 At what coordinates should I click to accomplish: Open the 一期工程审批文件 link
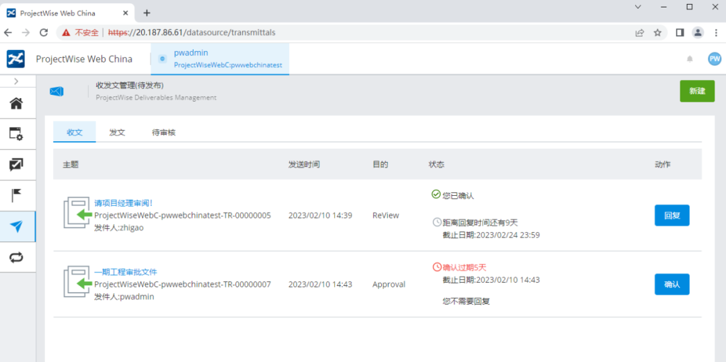[x=126, y=272]
